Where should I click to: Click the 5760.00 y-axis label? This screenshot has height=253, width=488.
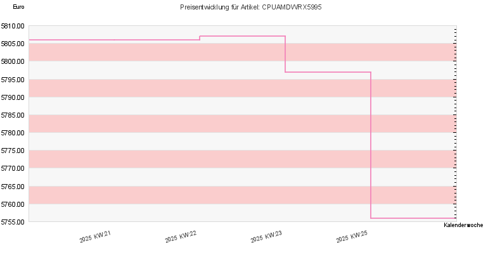[x=13, y=204]
